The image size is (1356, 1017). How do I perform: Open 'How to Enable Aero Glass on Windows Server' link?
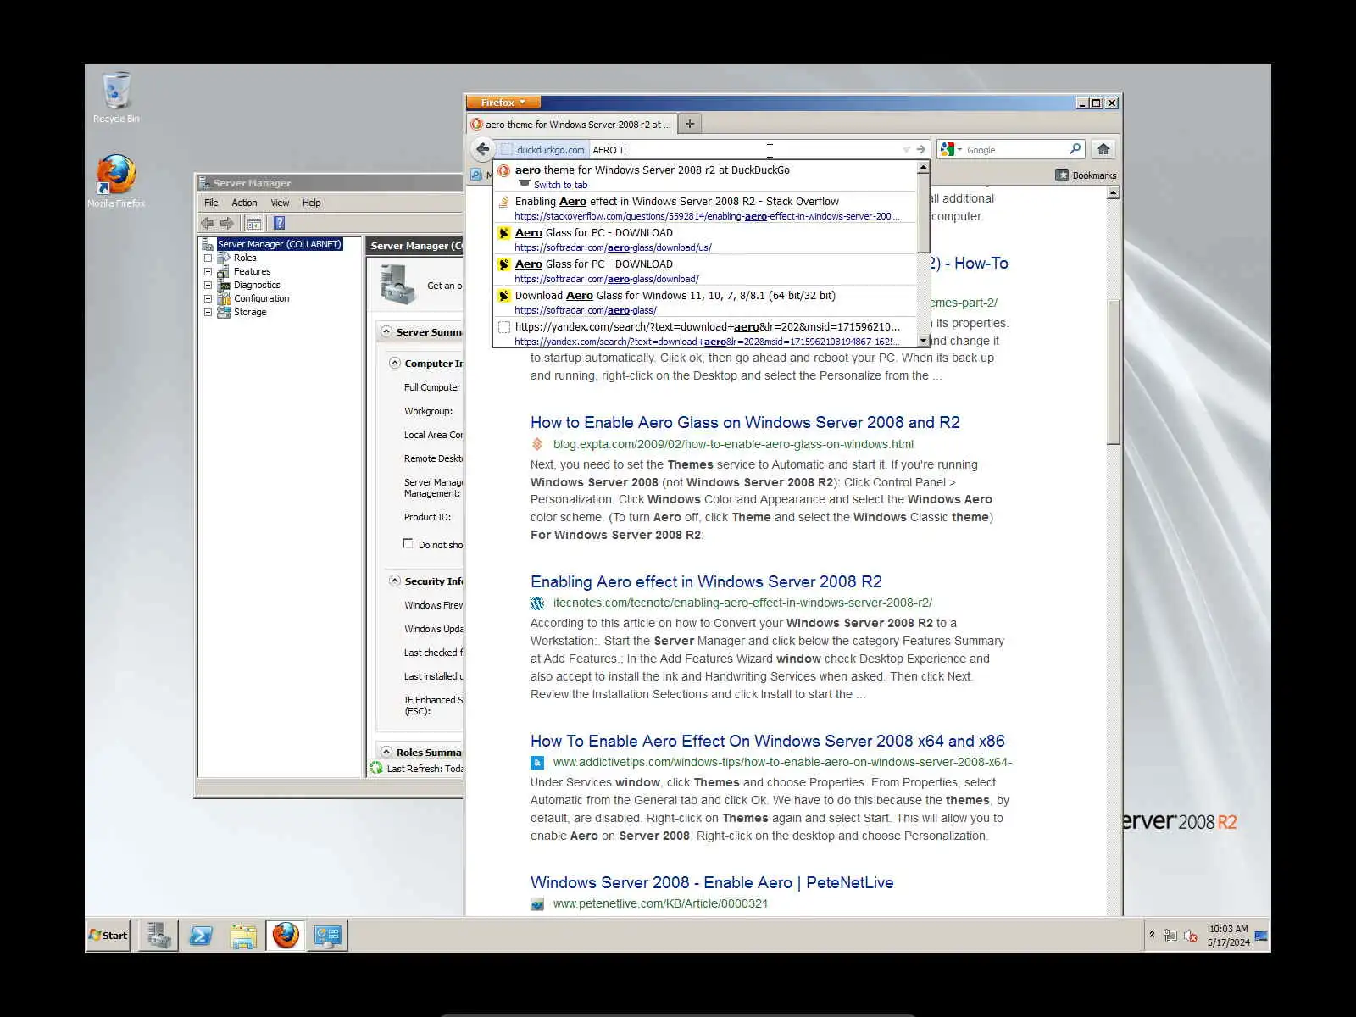tap(745, 422)
